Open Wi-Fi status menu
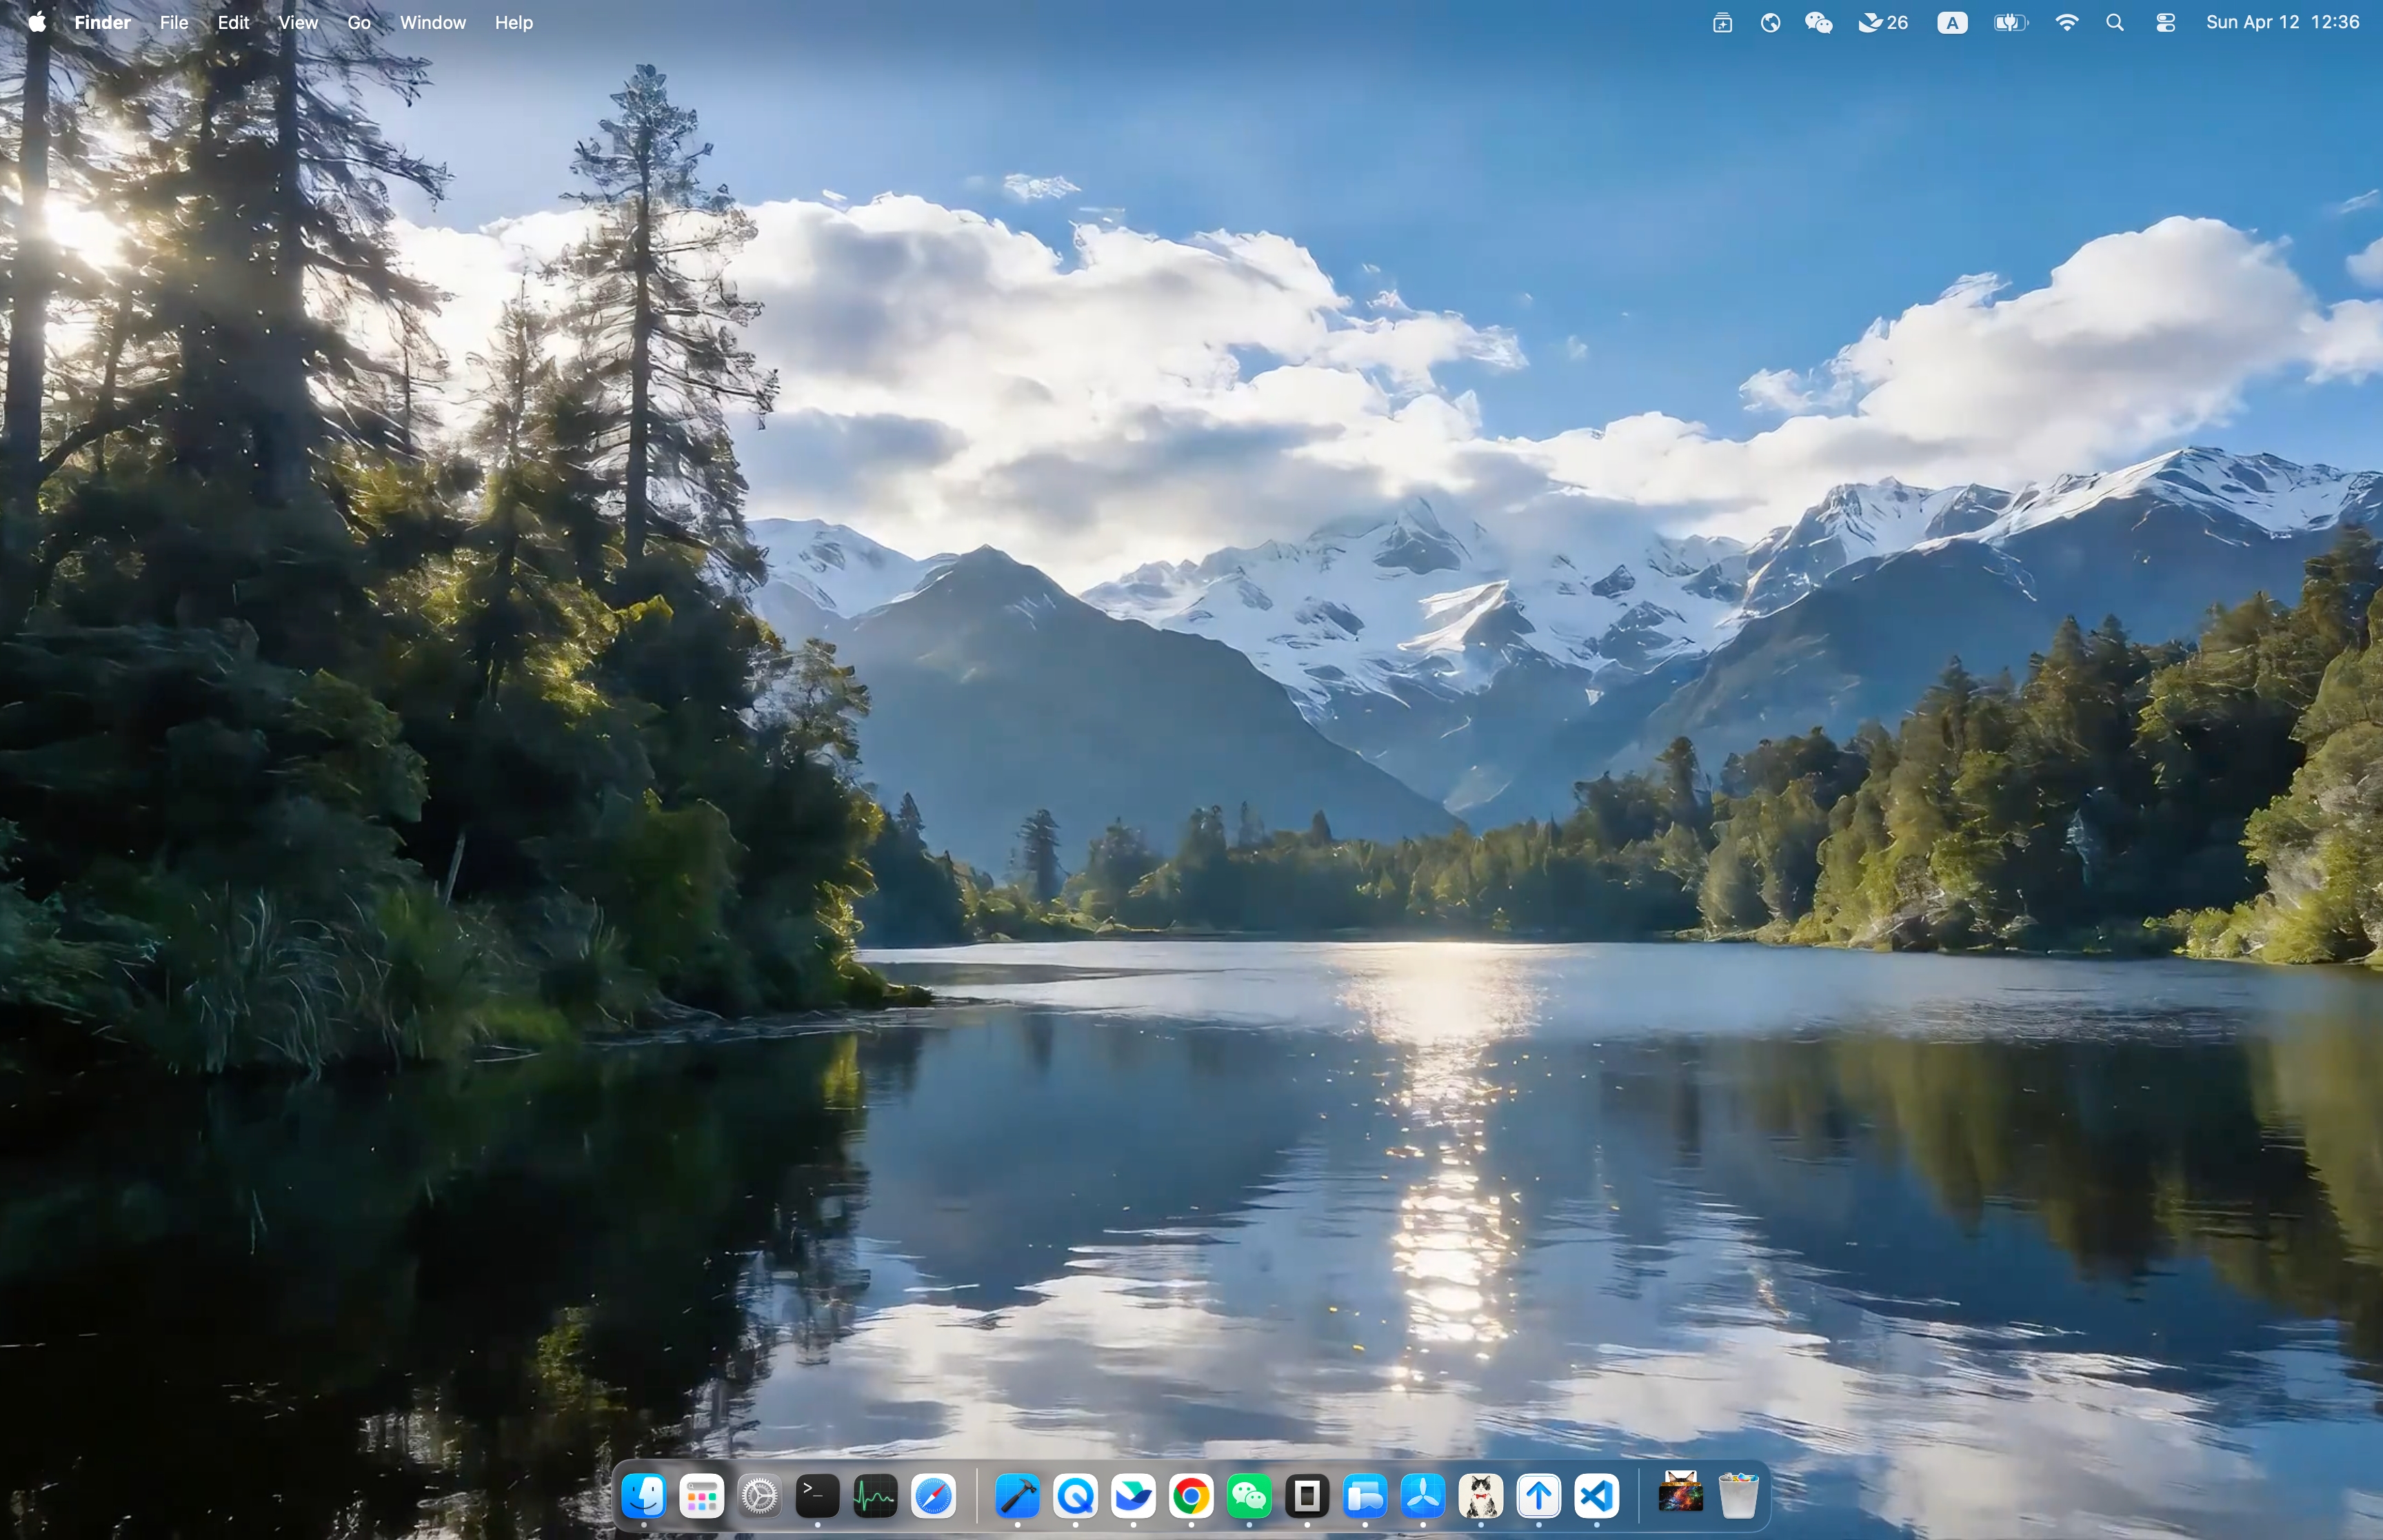2383x1540 pixels. click(2067, 22)
